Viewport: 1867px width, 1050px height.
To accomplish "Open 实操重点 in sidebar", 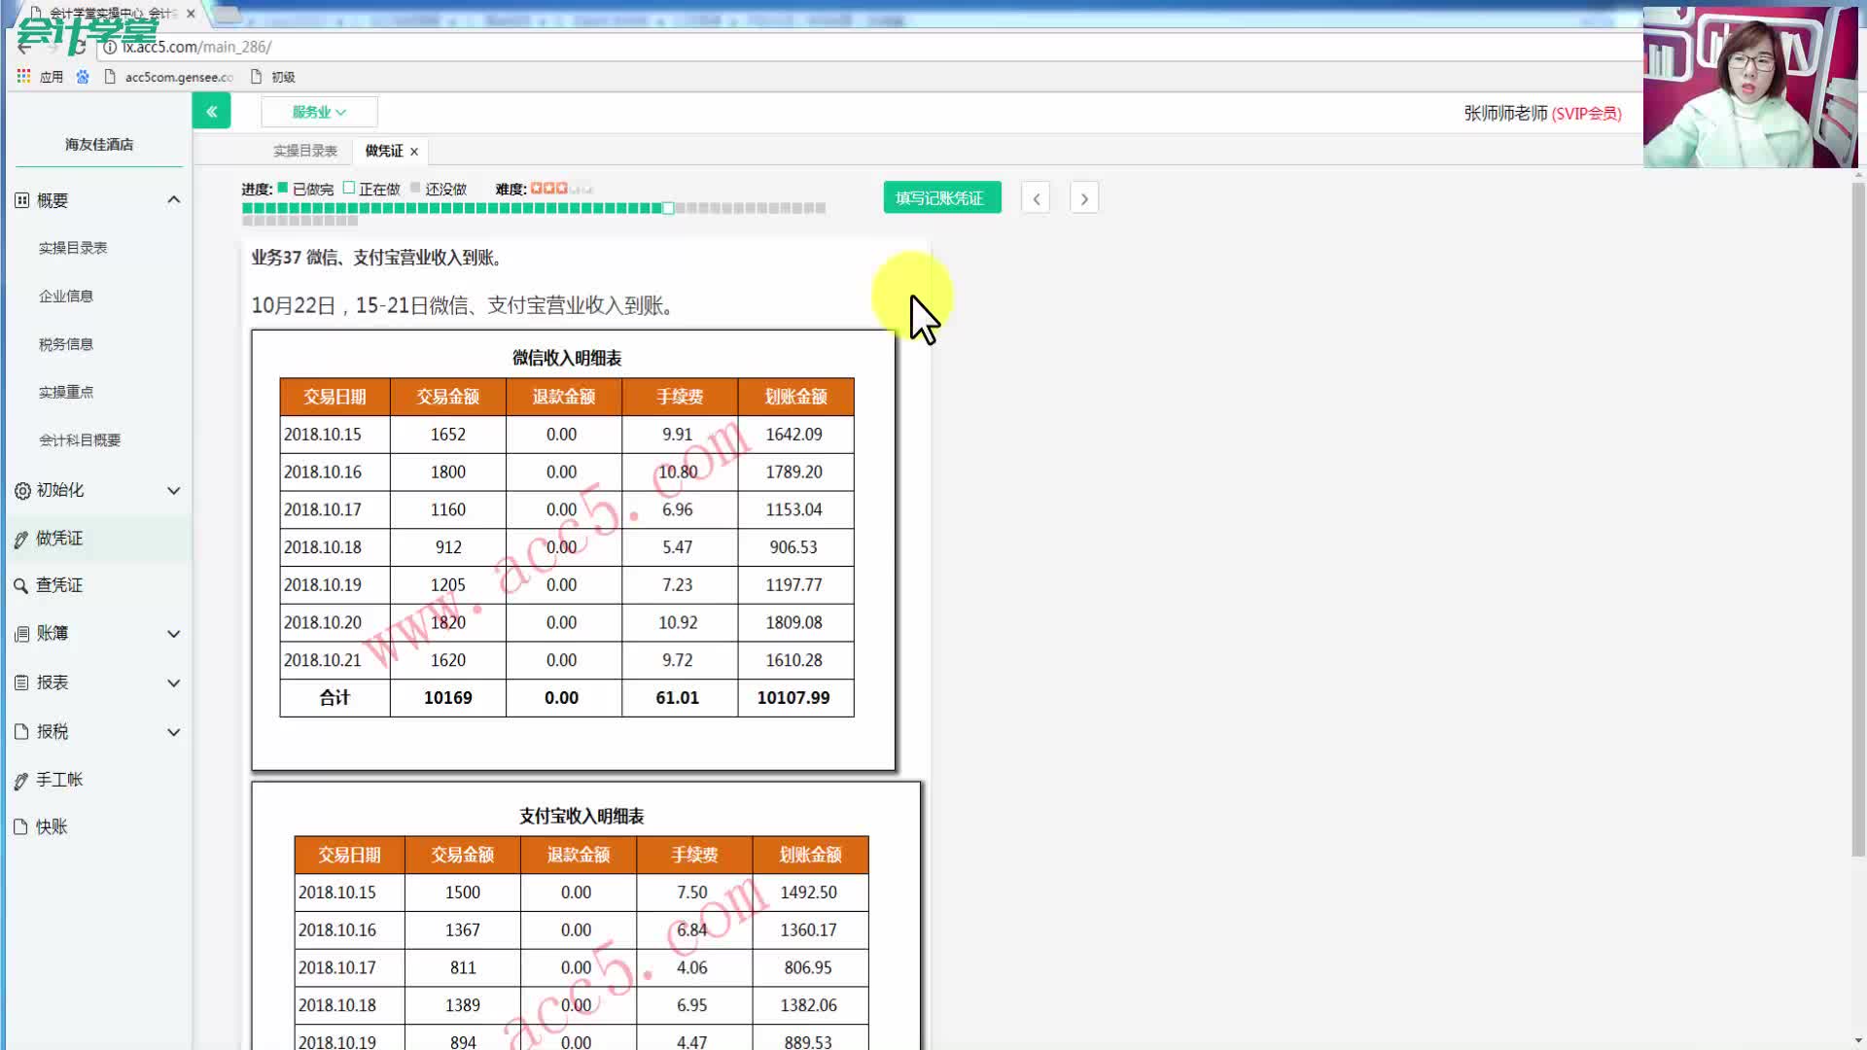I will 66,392.
